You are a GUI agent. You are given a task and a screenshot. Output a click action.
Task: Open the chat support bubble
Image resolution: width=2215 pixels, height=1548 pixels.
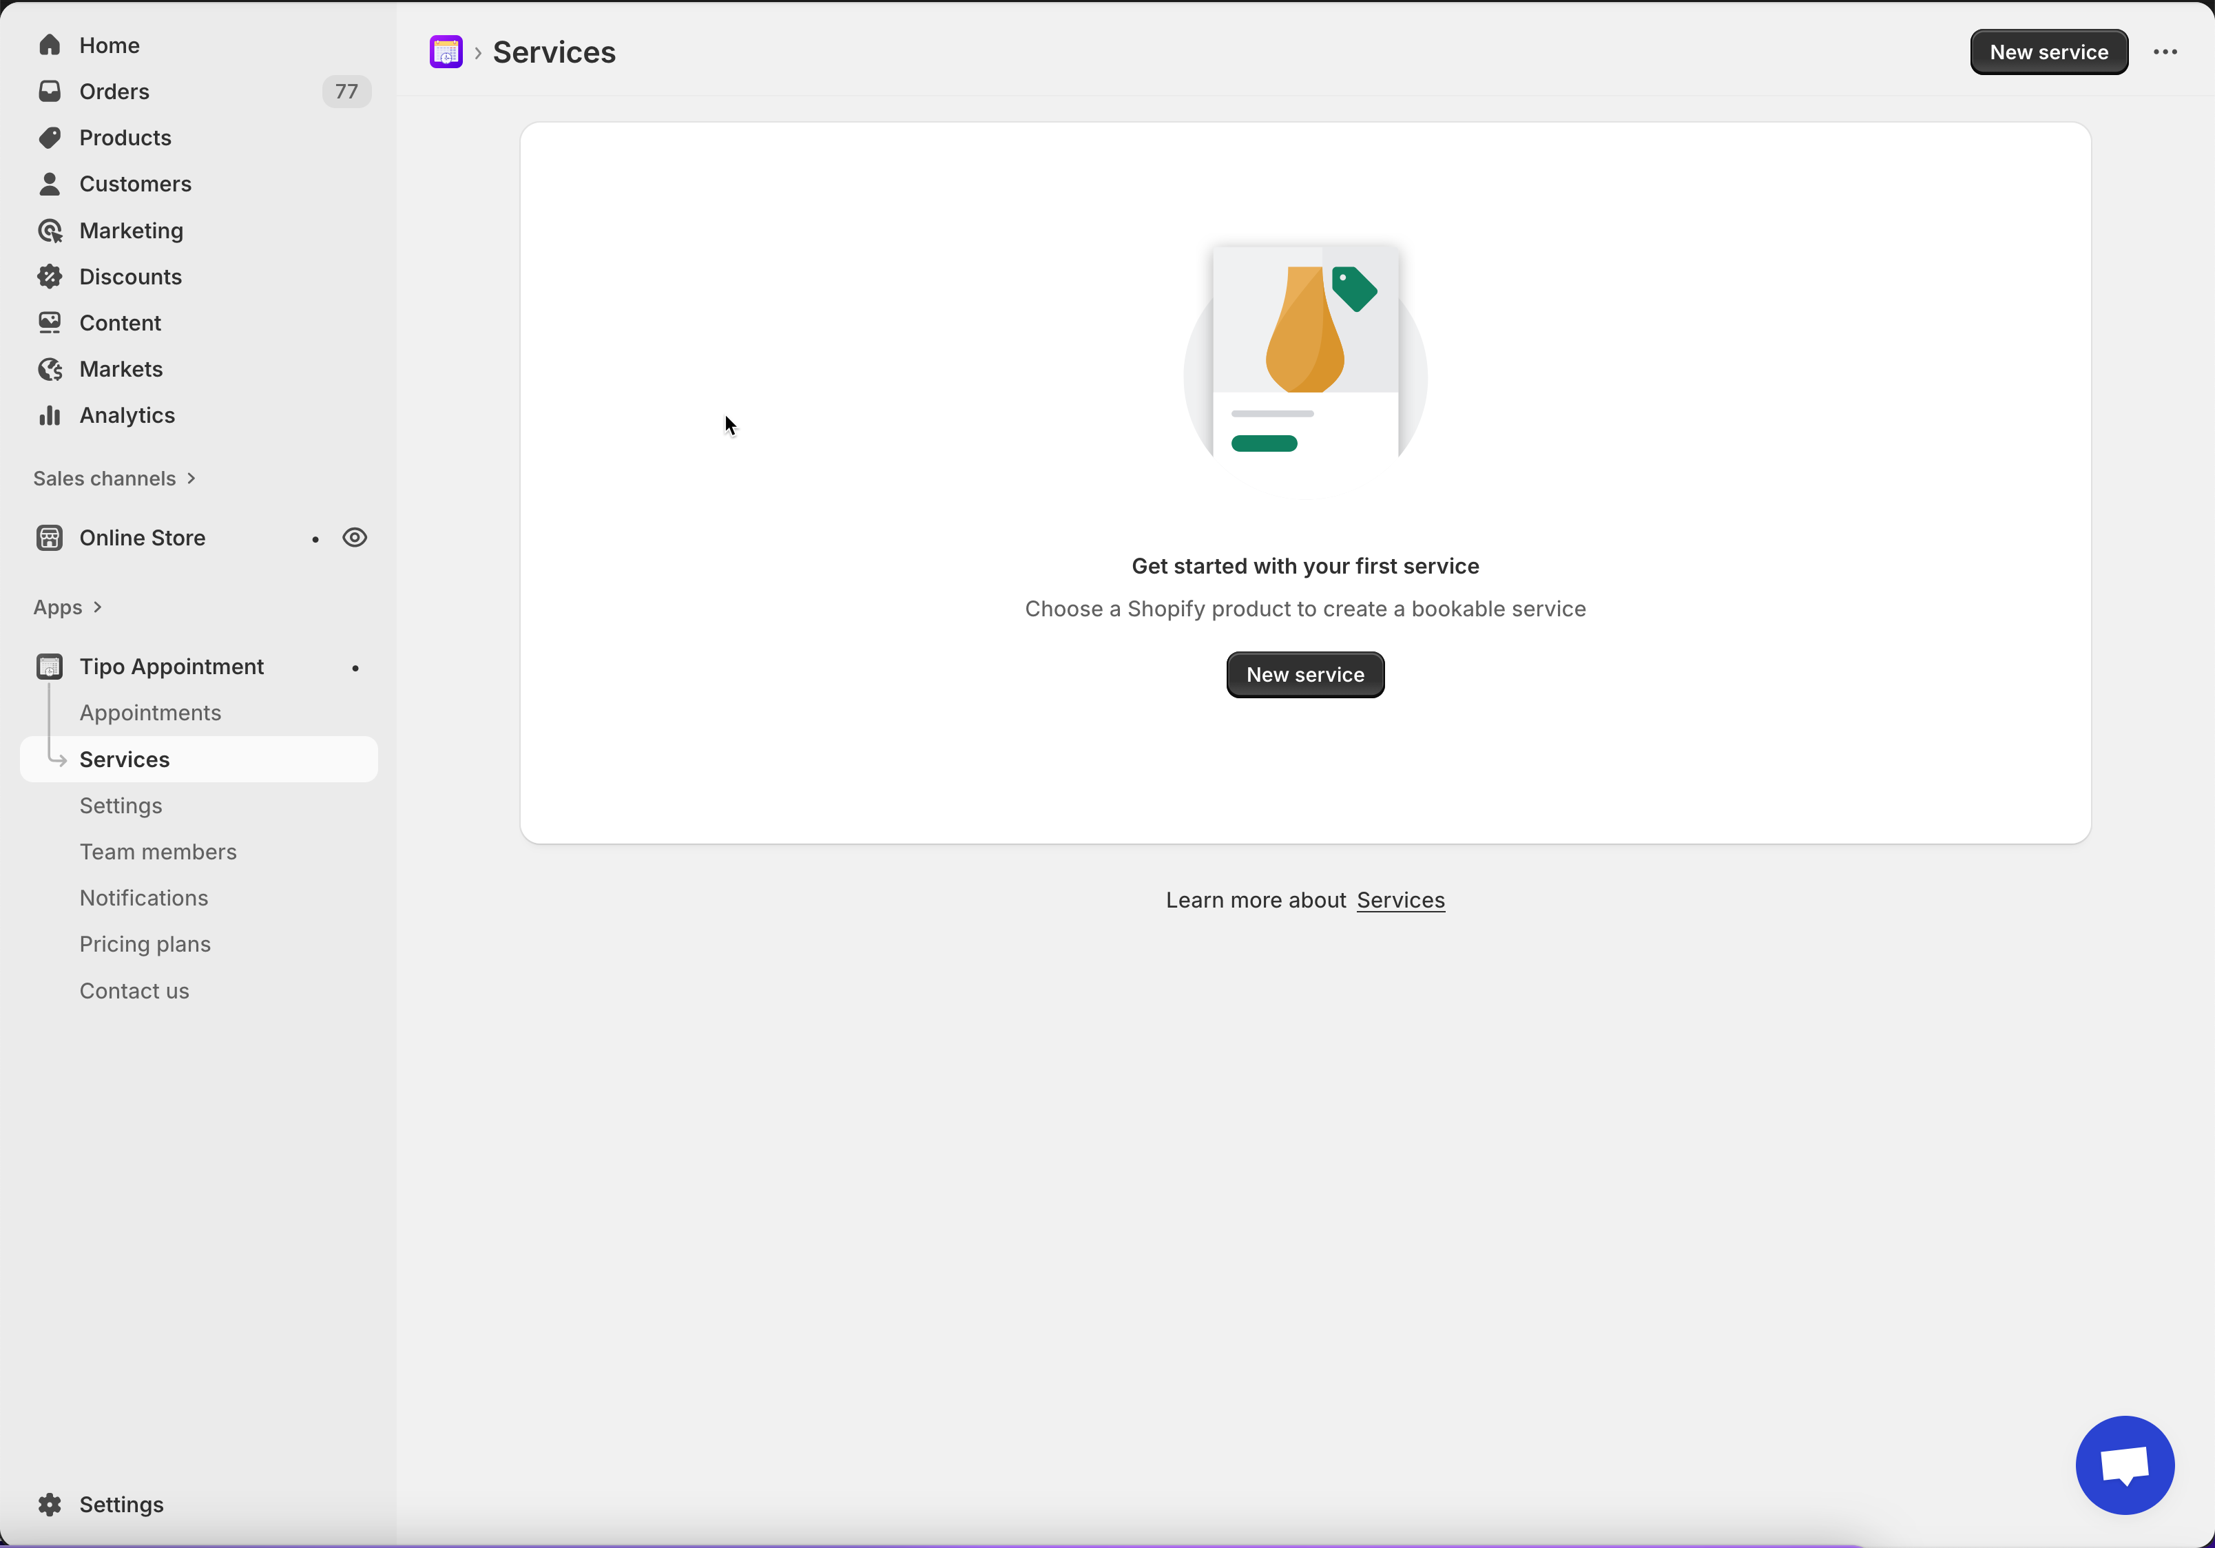point(2123,1464)
